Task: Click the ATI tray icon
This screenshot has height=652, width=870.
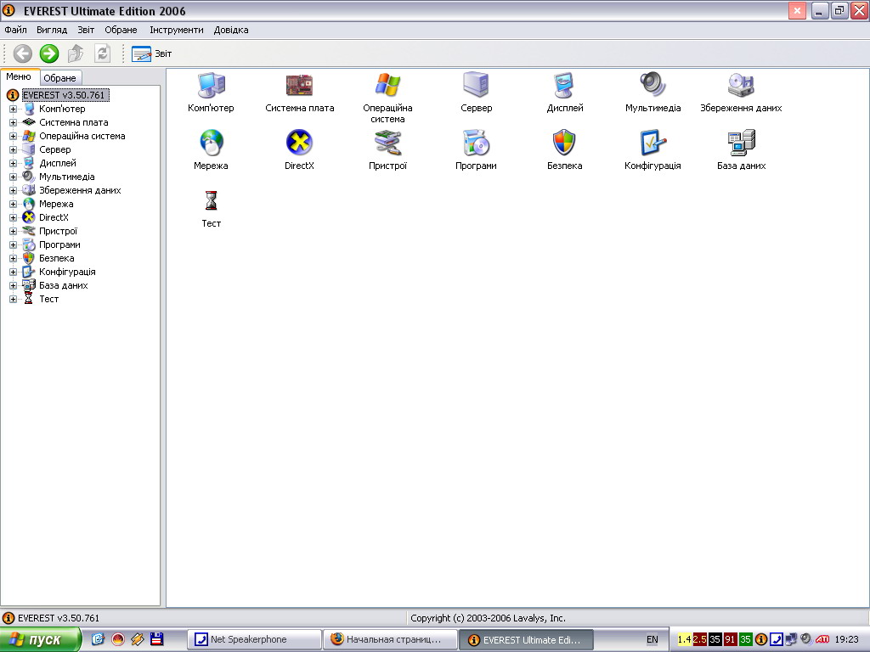Action: [822, 640]
